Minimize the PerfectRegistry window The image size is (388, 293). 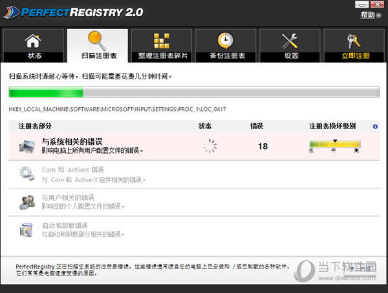361,5
